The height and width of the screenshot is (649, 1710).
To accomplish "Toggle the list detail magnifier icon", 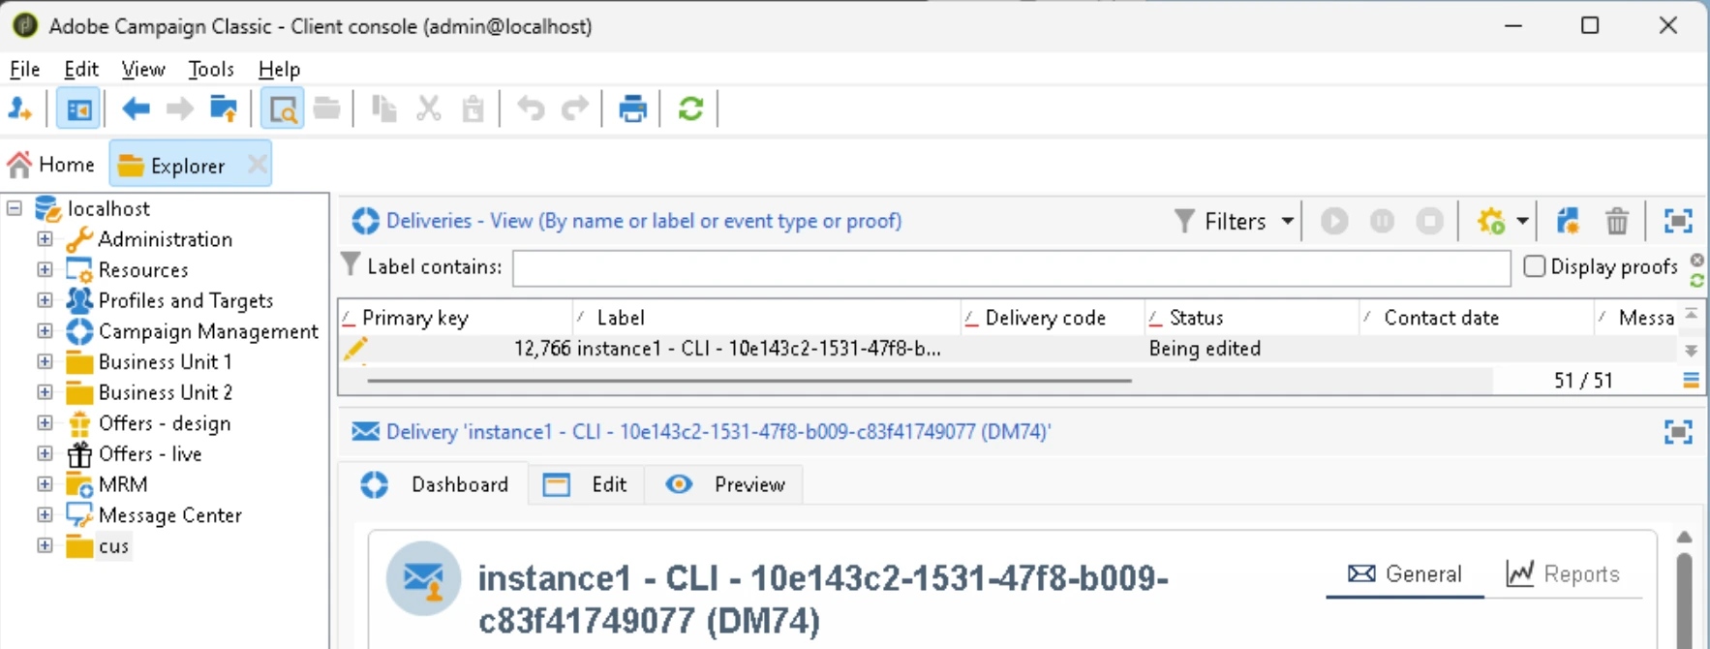I will coord(282,109).
